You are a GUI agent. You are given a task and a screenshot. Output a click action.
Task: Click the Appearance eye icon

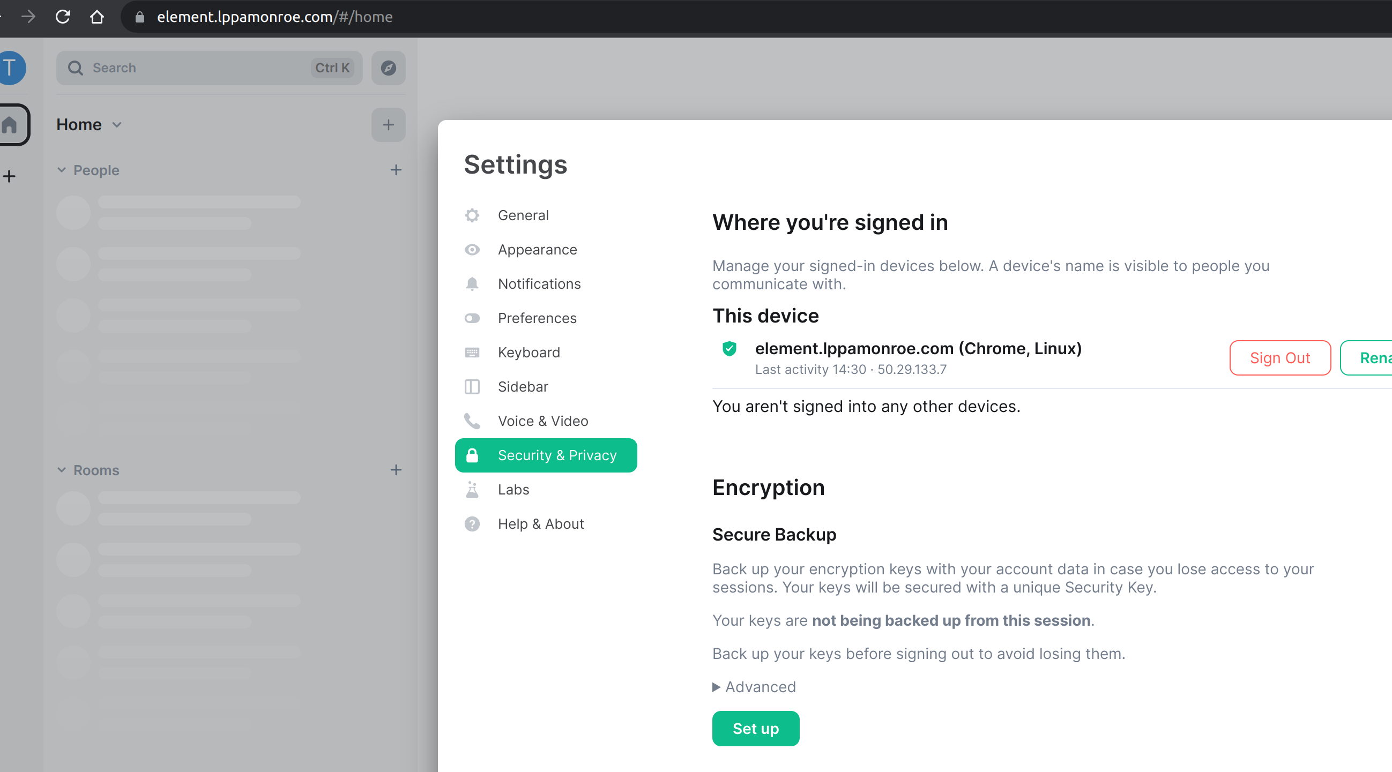(x=472, y=250)
